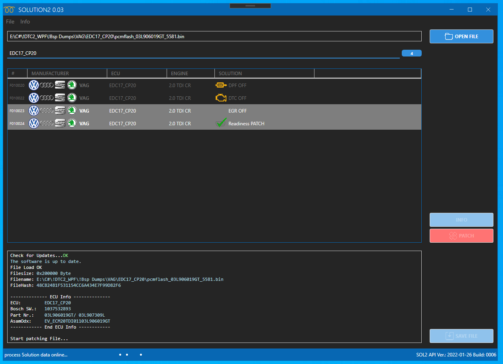503x364 pixels.
Task: Click the DPF OFF exhaust filter icon
Action: pos(220,85)
